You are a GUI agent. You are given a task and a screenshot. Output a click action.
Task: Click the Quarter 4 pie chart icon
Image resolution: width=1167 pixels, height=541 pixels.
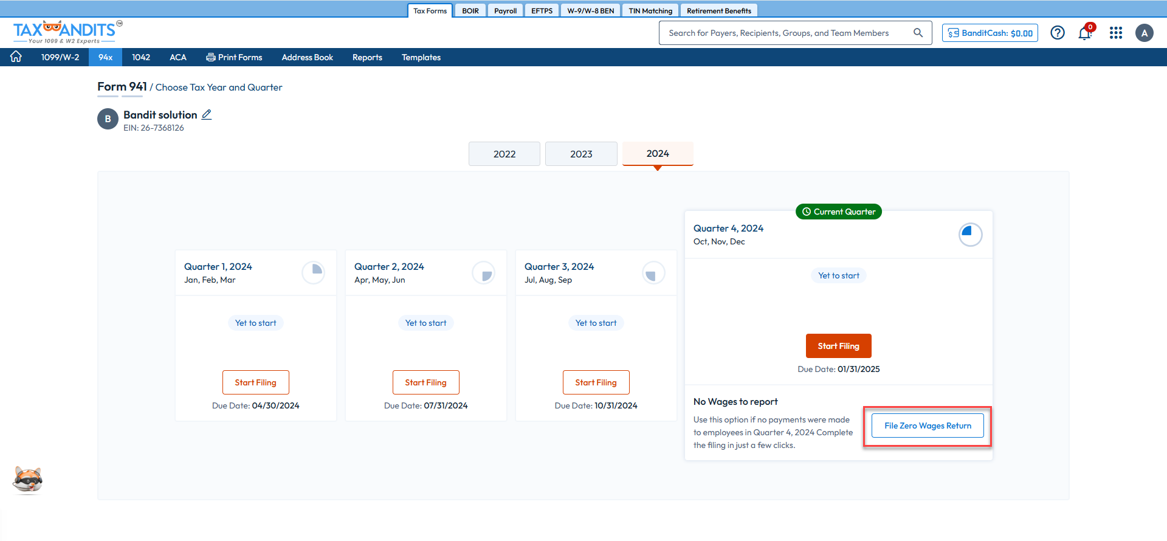point(970,235)
